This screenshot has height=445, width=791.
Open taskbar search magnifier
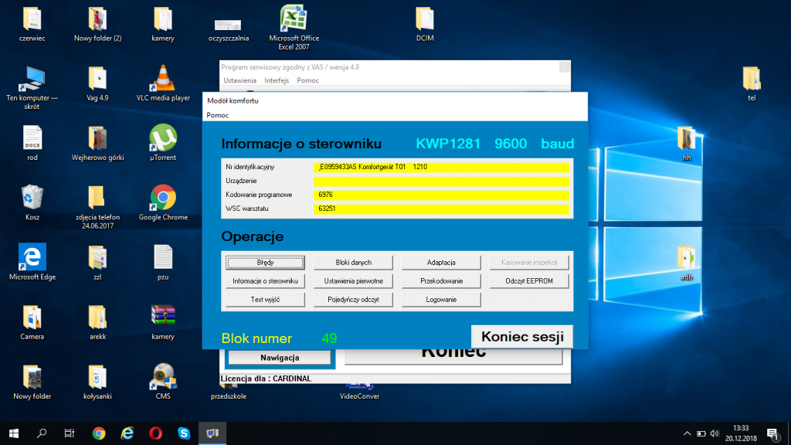pos(42,433)
